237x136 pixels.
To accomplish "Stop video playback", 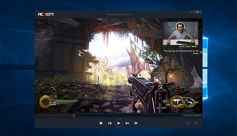I will click(x=101, y=123).
